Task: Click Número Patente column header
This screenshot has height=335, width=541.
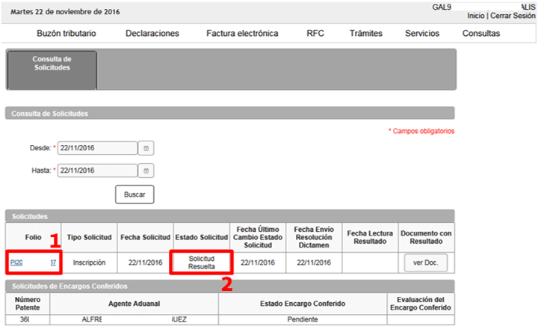Action: [27, 304]
